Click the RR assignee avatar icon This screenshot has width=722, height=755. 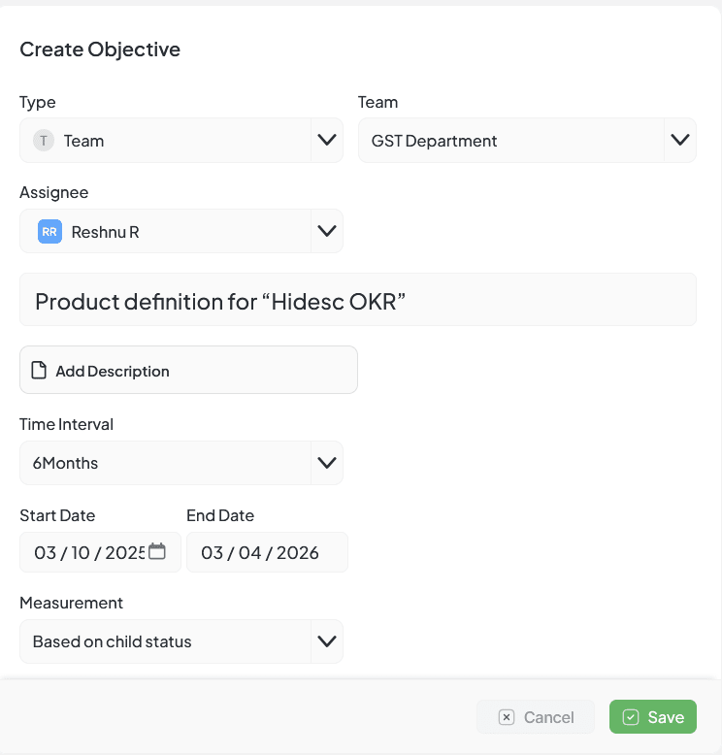(x=49, y=232)
